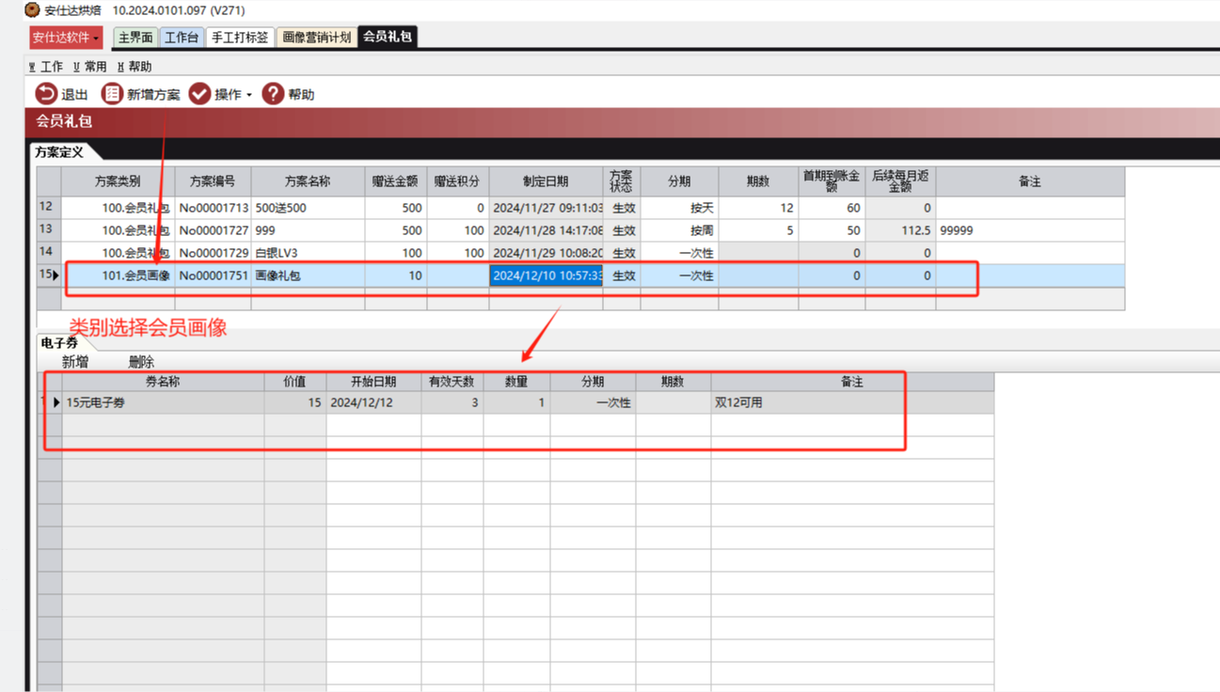This screenshot has height=692, width=1220.
Task: Select row 13 header in plan table
Action: pos(49,229)
